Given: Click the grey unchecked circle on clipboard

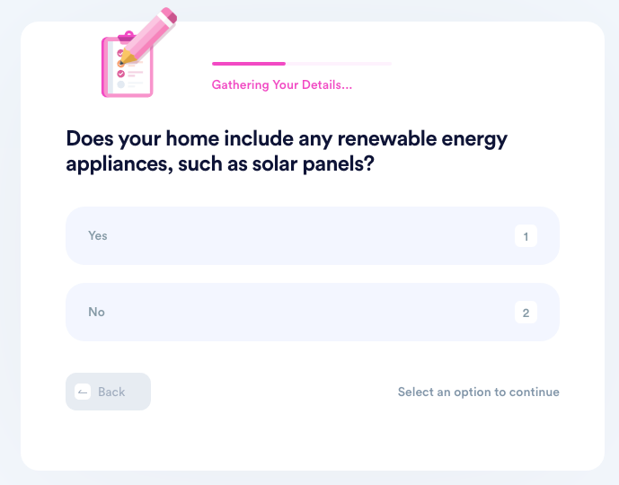Looking at the screenshot, I should click(x=120, y=84).
